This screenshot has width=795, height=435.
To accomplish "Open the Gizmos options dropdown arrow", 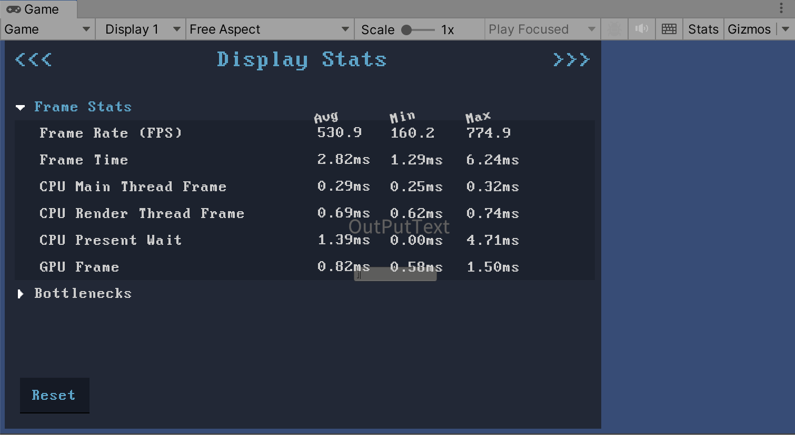I will click(786, 29).
